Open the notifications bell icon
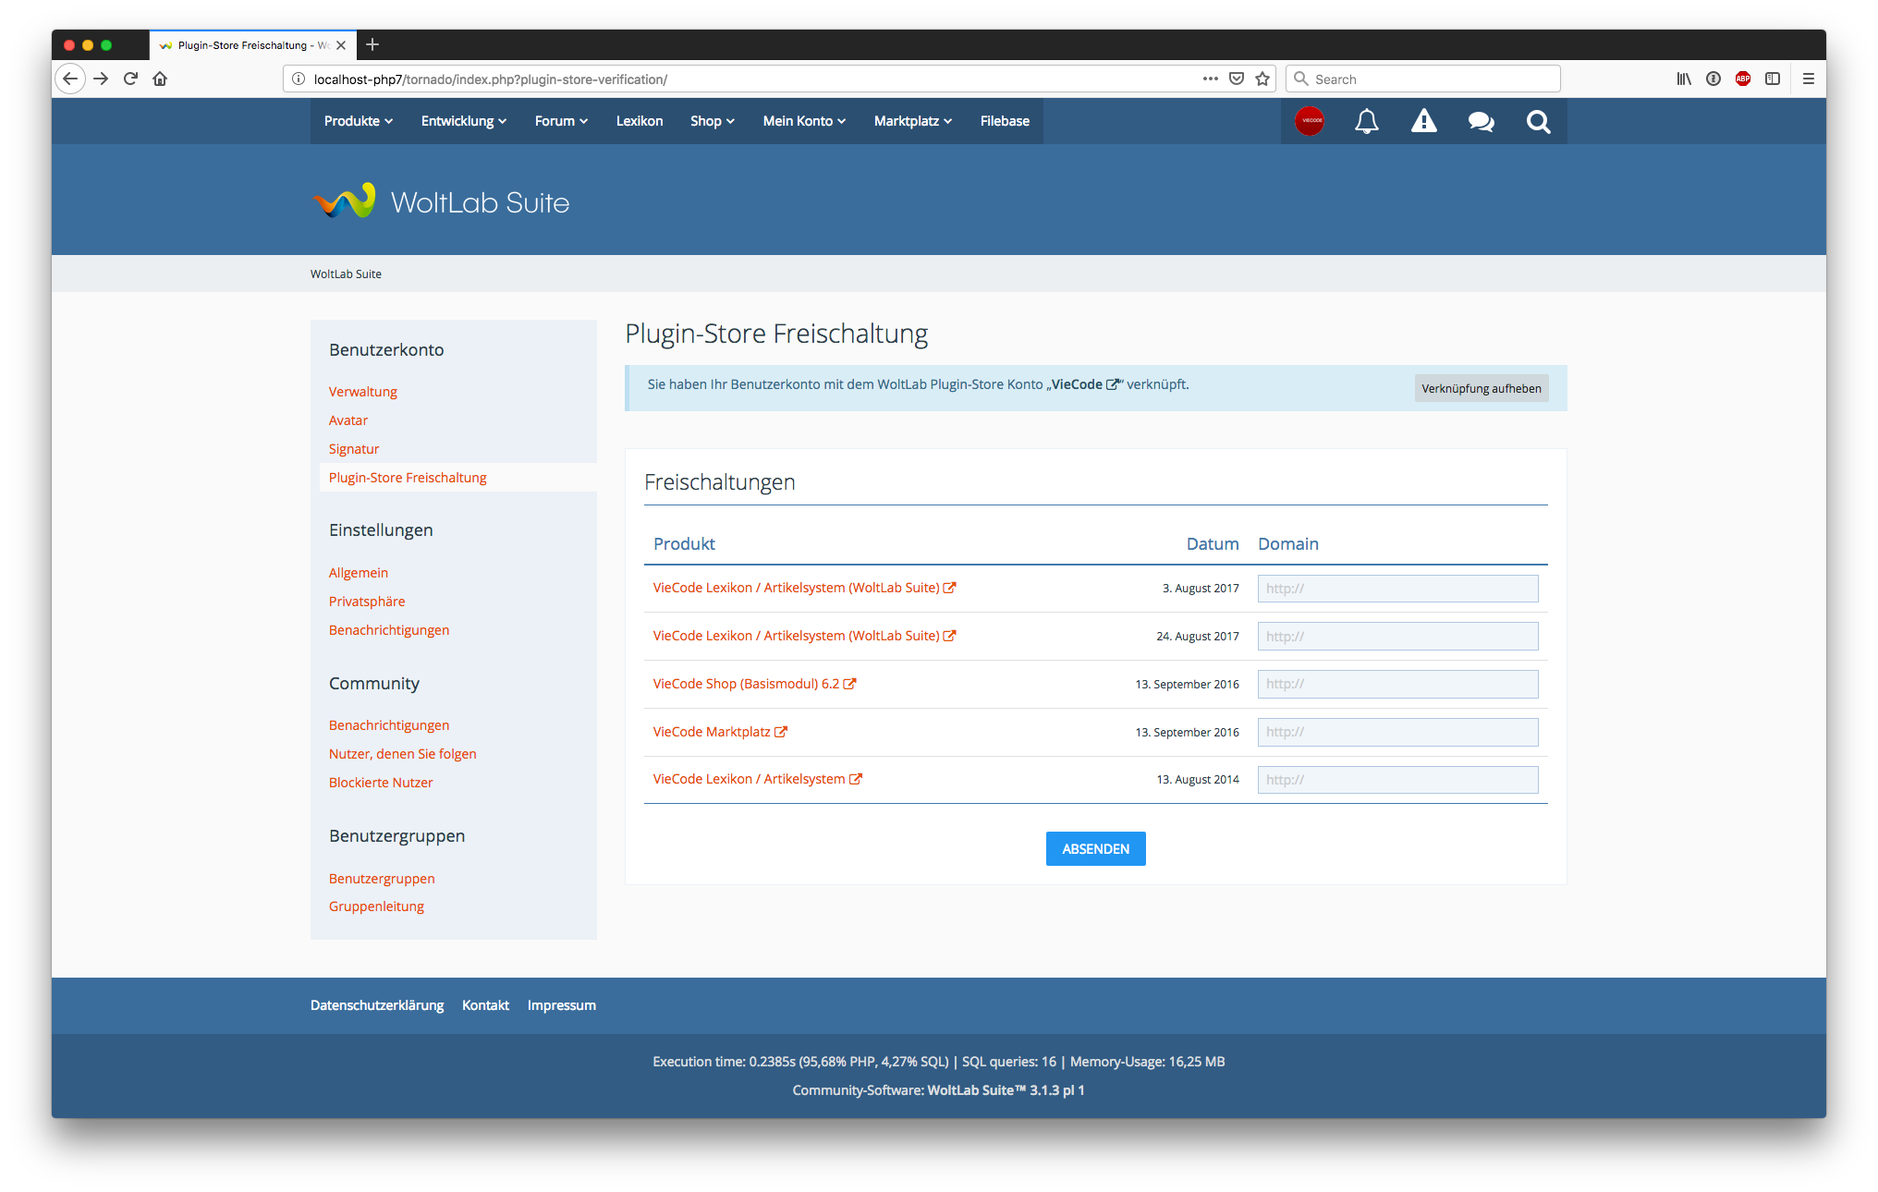The height and width of the screenshot is (1192, 1878). [x=1366, y=121]
